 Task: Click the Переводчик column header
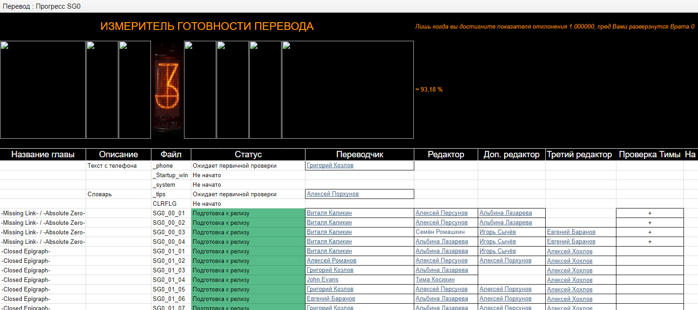click(x=359, y=155)
